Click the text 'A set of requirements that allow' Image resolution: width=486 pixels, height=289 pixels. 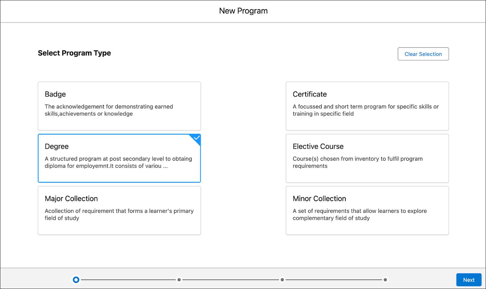360,214
